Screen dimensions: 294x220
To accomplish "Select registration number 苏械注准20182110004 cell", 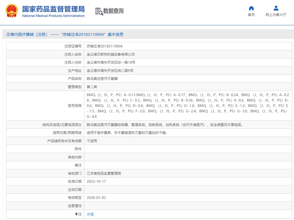I will pyautogui.click(x=105, y=46).
